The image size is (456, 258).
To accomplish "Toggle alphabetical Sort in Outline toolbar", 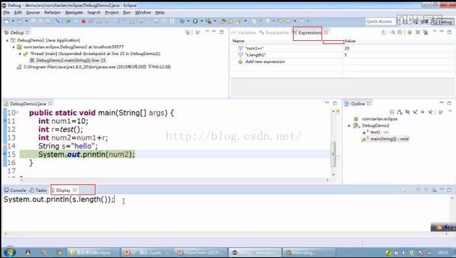I will click(399, 112).
